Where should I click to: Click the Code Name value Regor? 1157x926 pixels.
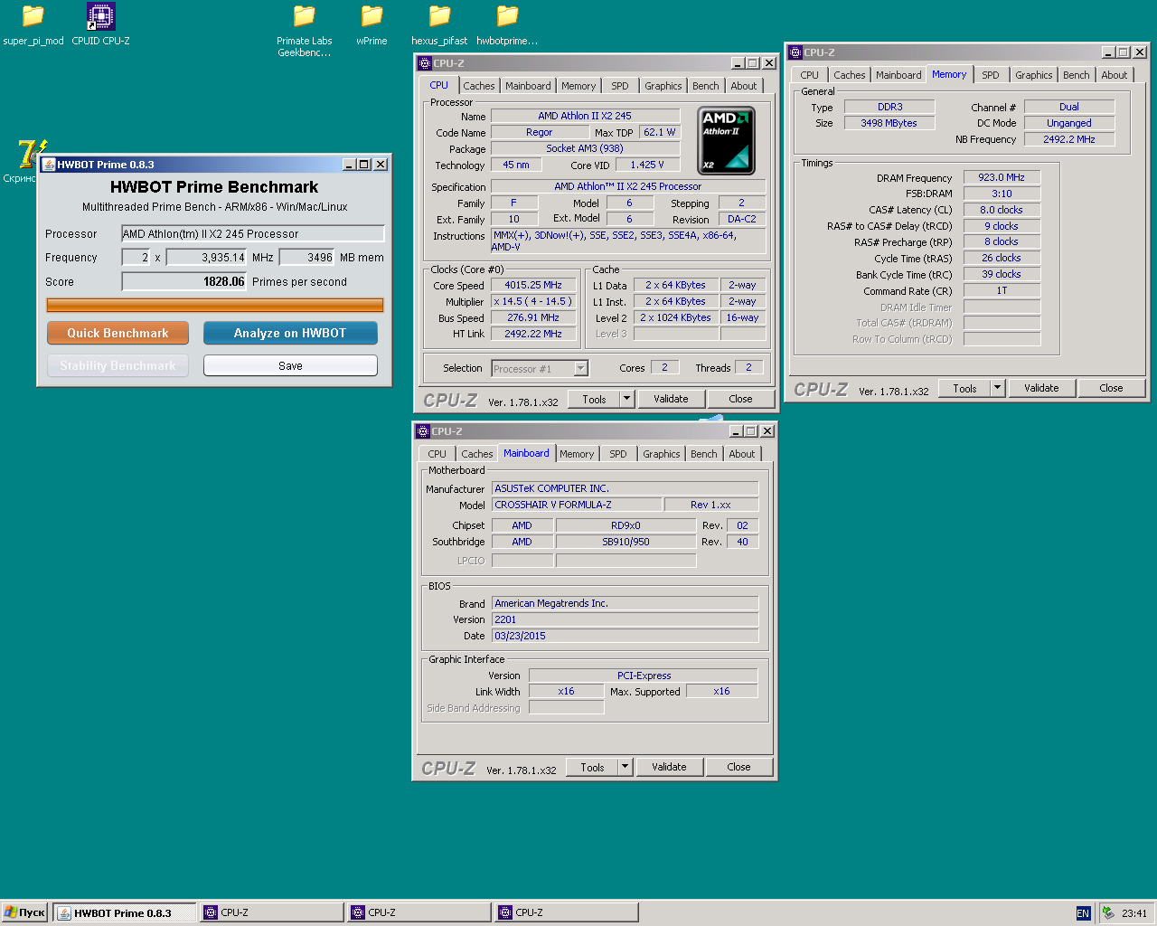point(540,132)
